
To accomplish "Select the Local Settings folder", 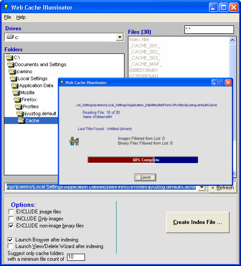I will 32,78.
